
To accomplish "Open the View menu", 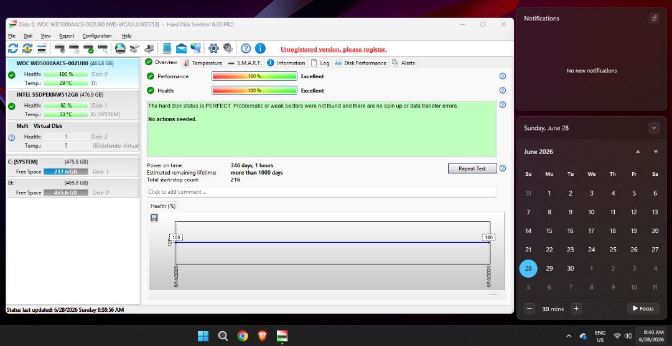I will [46, 36].
